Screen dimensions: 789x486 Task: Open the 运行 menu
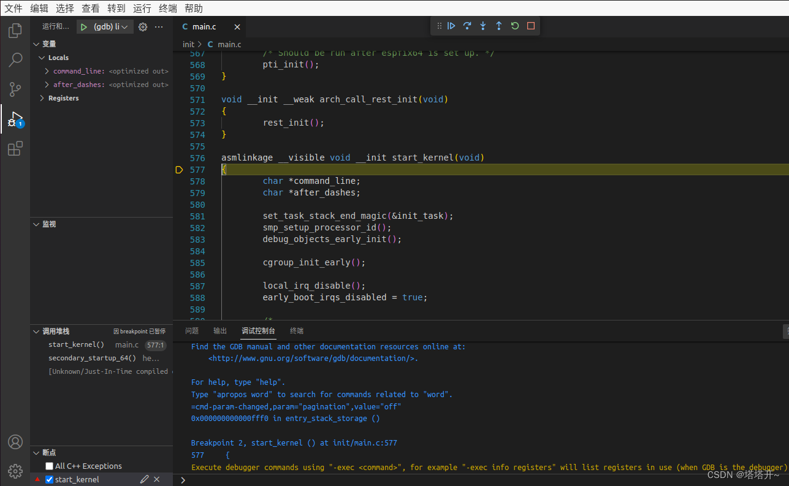click(x=142, y=8)
